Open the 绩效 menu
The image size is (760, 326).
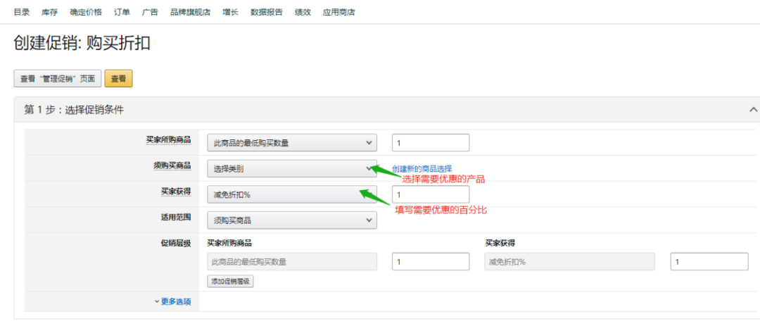pyautogui.click(x=303, y=12)
